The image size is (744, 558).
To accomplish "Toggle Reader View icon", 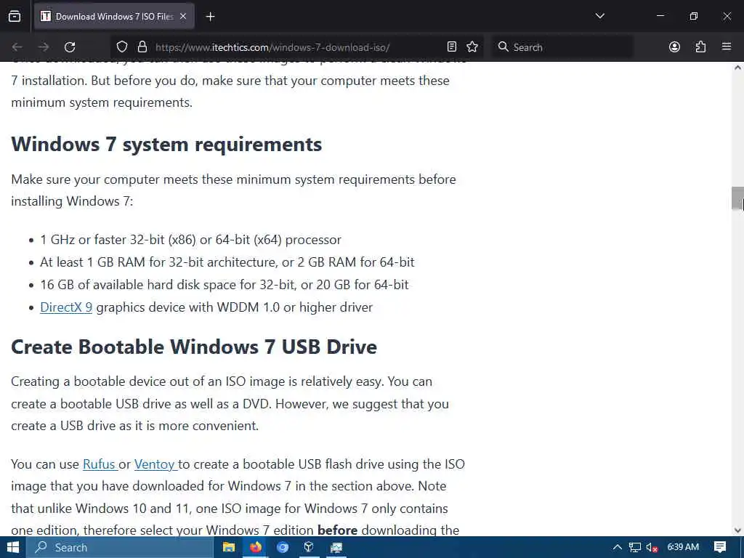I will tap(452, 46).
